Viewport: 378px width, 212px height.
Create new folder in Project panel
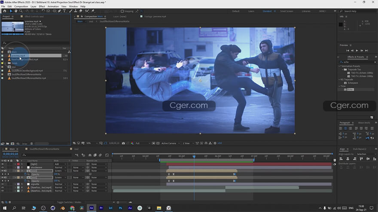(x=7, y=144)
